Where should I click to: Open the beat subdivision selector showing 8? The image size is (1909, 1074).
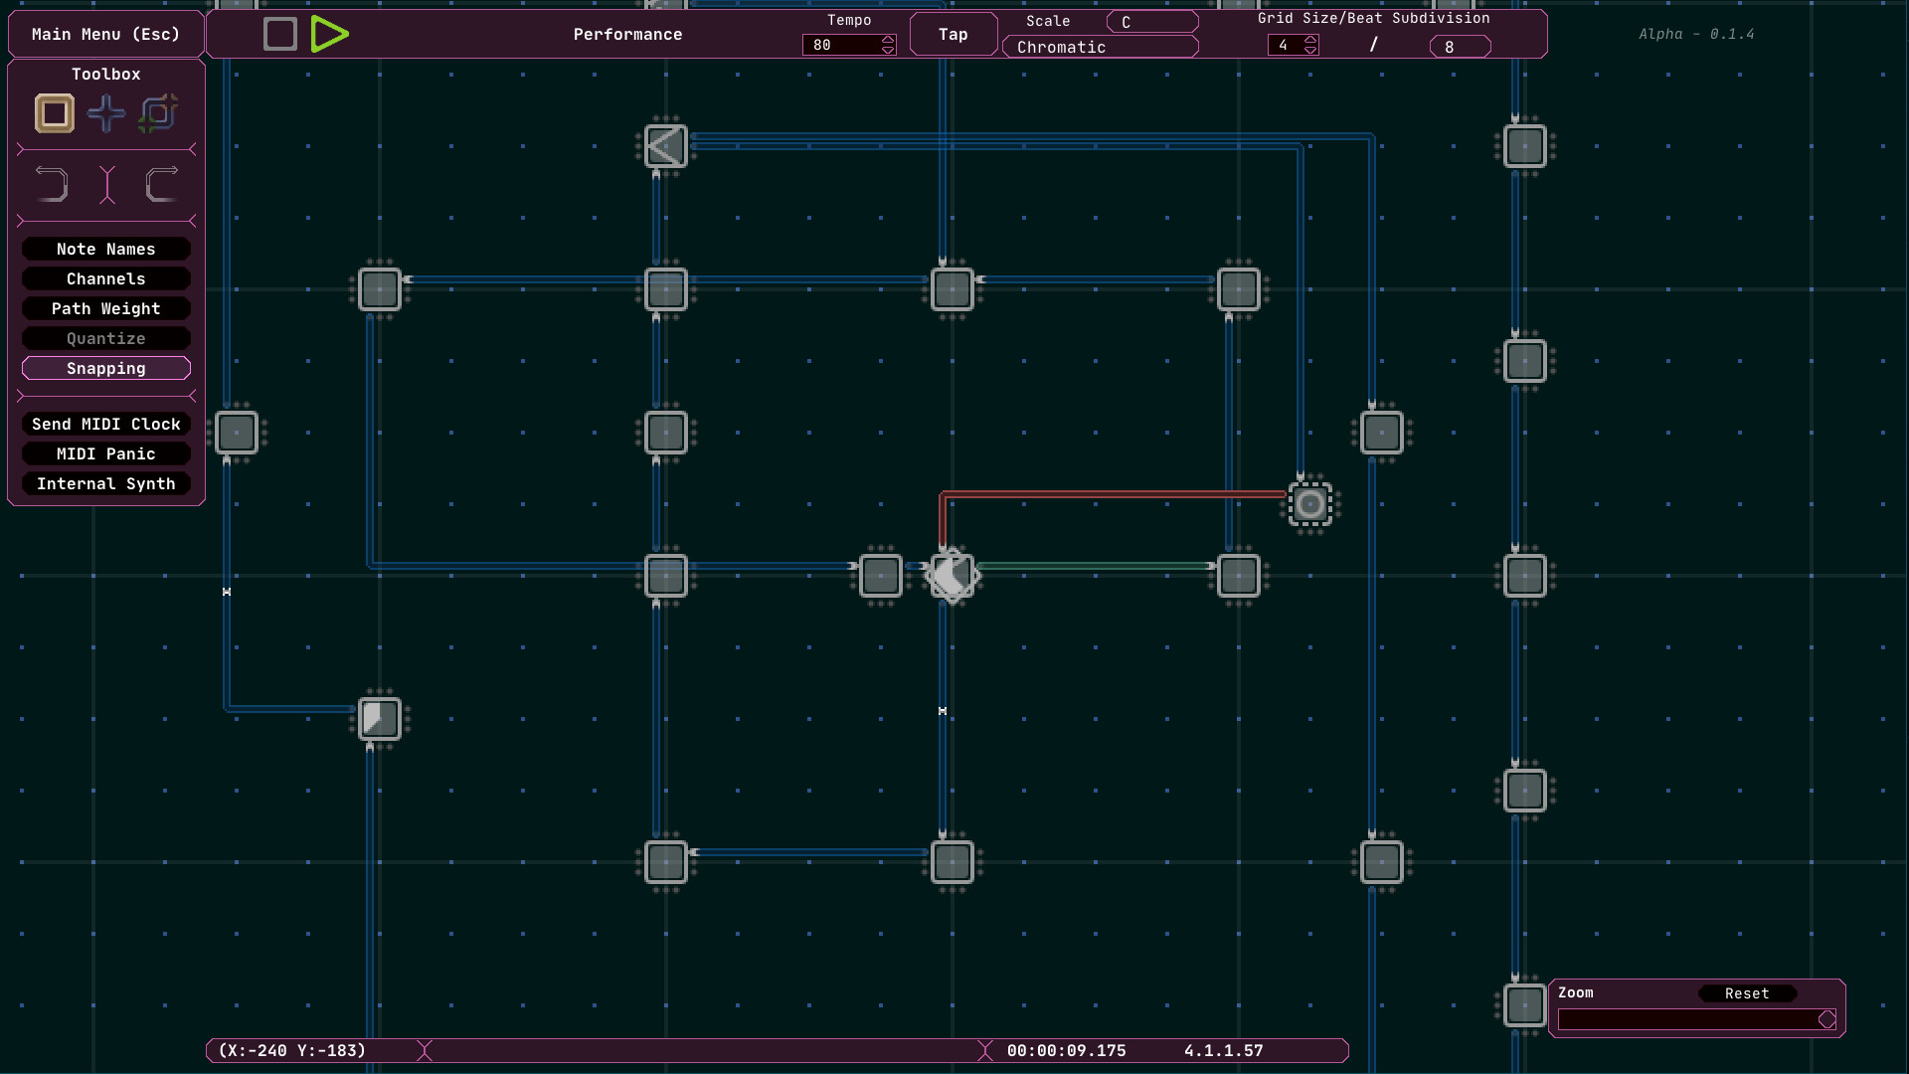1459,46
